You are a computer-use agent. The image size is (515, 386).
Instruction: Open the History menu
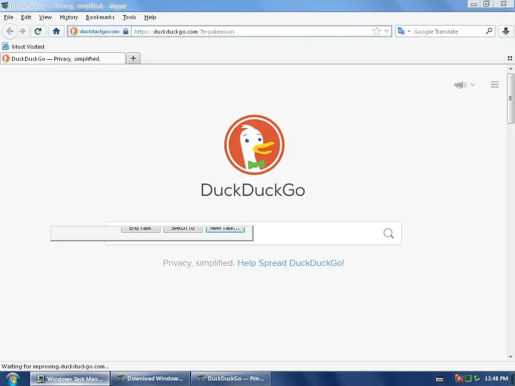click(68, 17)
